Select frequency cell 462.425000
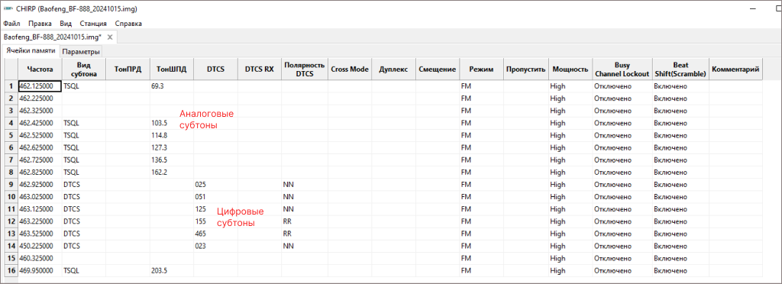 [x=40, y=123]
